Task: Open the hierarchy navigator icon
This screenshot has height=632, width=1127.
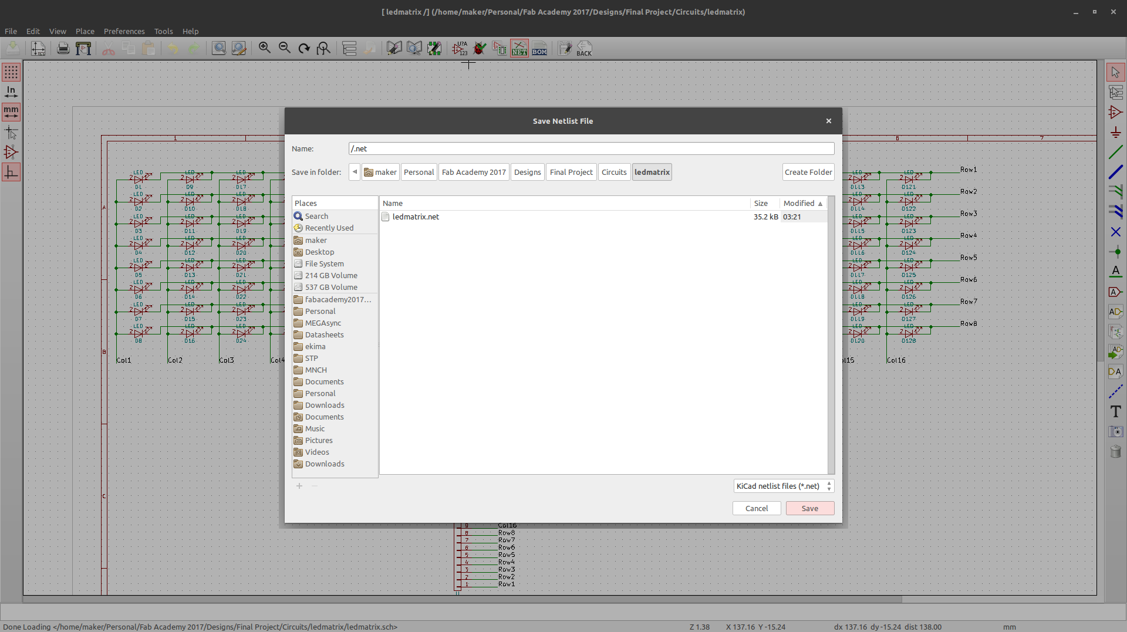Action: pos(349,48)
